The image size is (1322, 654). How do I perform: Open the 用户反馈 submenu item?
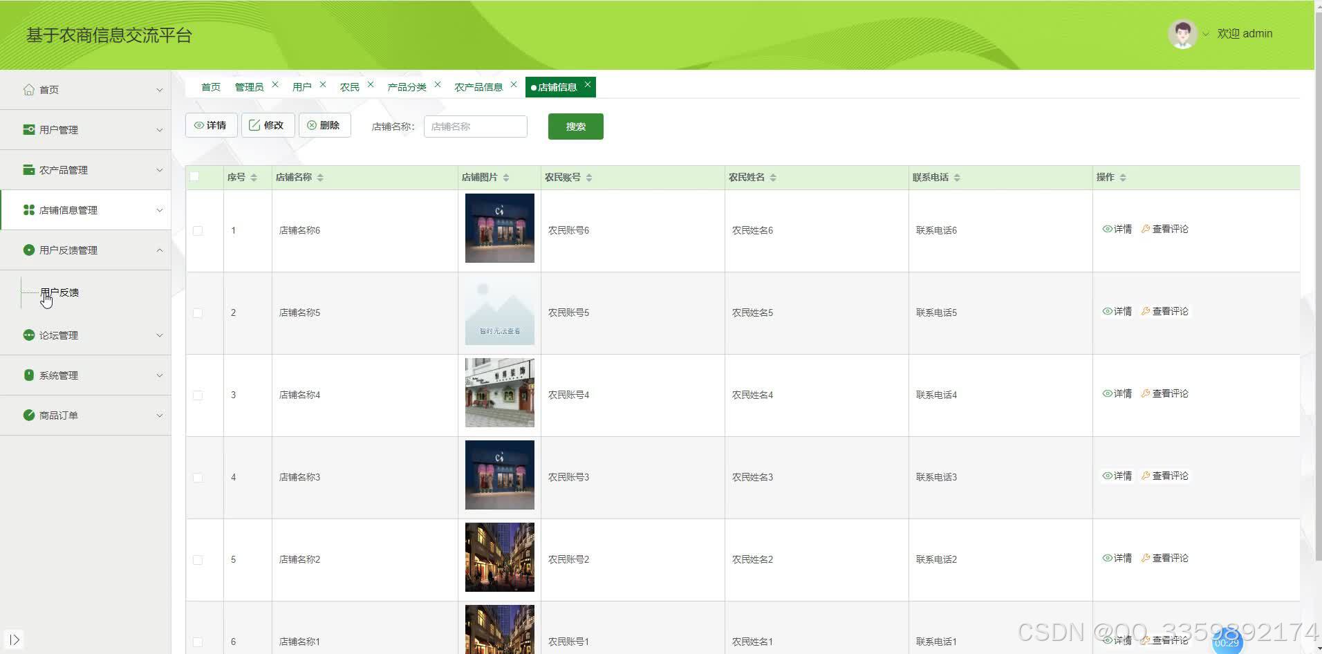tap(59, 292)
